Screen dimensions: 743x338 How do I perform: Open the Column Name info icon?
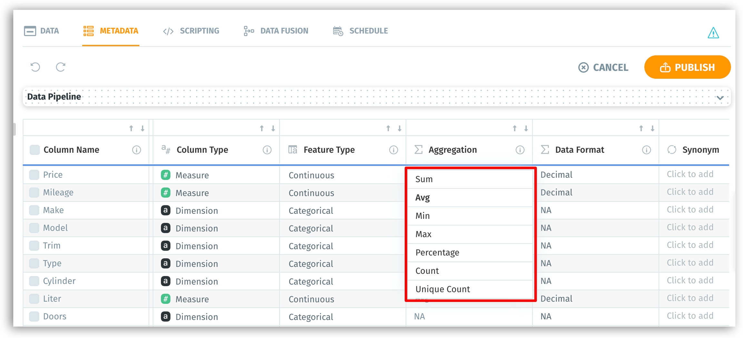point(136,150)
